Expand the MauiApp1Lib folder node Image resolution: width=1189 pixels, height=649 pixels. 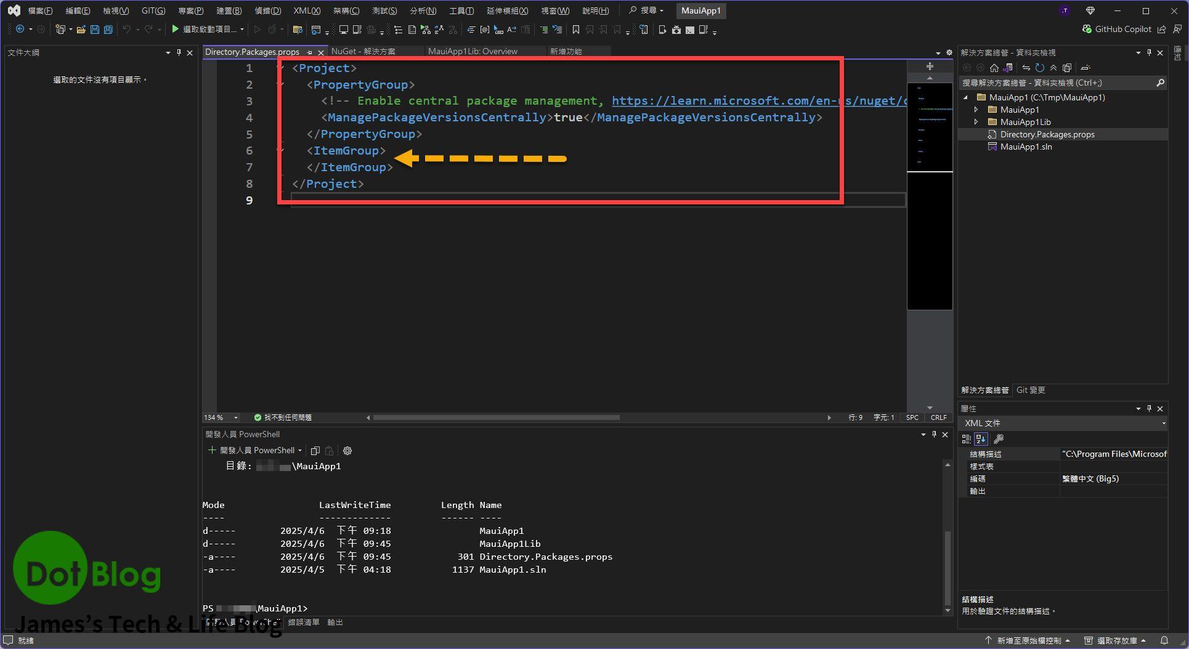point(976,122)
